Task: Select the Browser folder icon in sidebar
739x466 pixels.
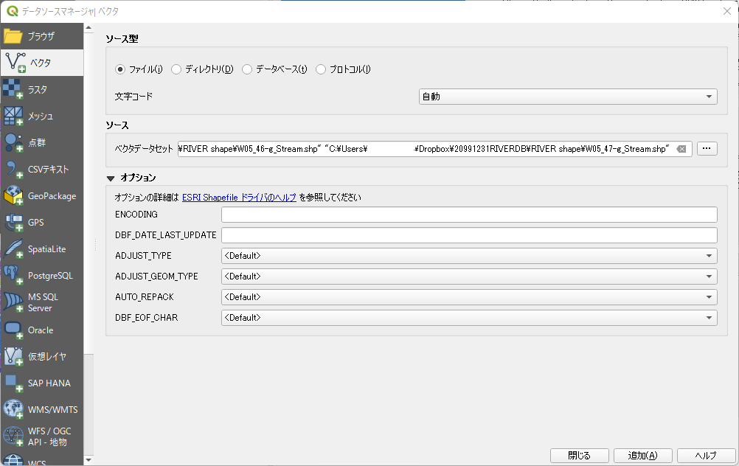Action: click(13, 36)
